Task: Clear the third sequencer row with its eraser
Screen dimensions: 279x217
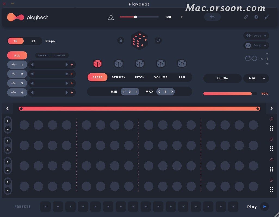Action: pyautogui.click(x=271, y=160)
